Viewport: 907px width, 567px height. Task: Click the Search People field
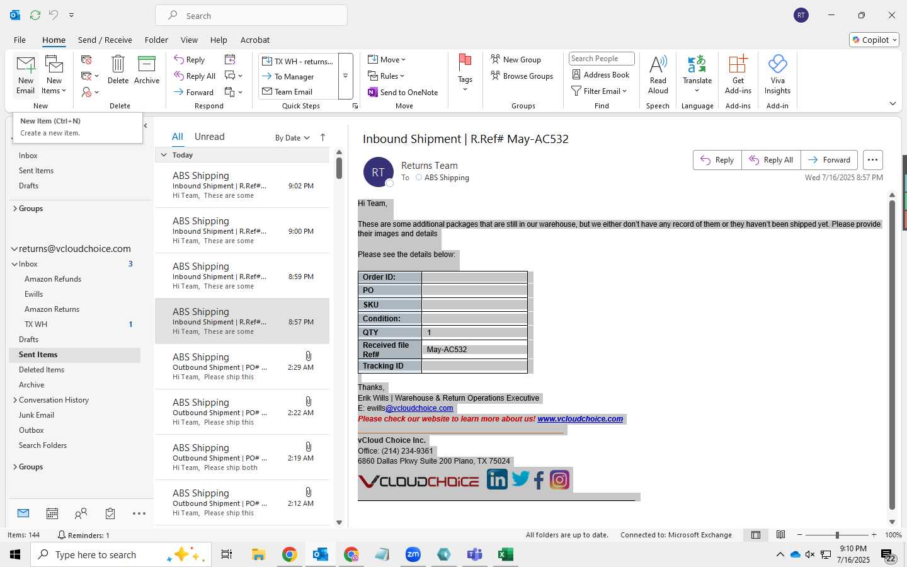[x=602, y=59]
